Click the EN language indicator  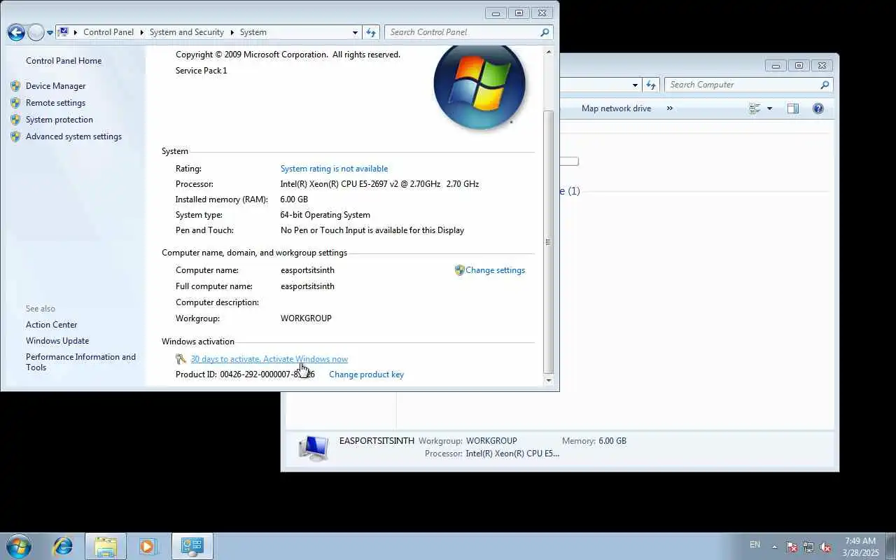click(x=755, y=545)
